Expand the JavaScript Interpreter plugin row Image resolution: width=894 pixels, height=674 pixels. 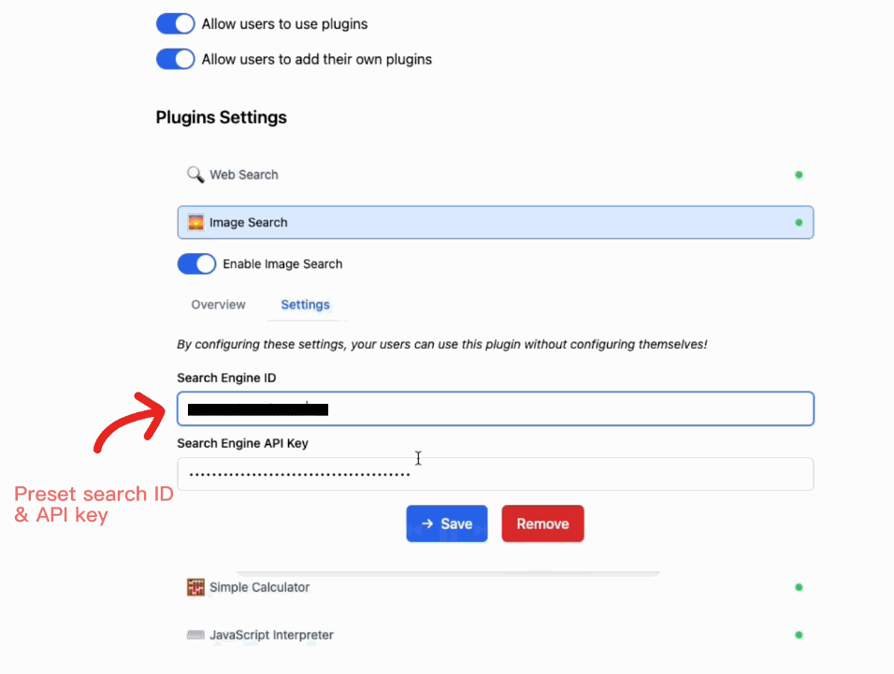click(468, 635)
